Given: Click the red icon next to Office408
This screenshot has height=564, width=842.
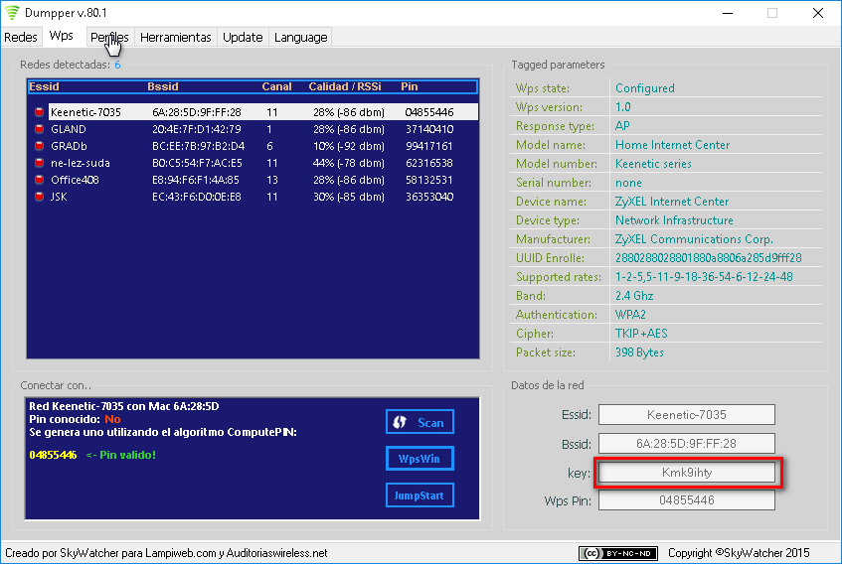Looking at the screenshot, I should [39, 180].
